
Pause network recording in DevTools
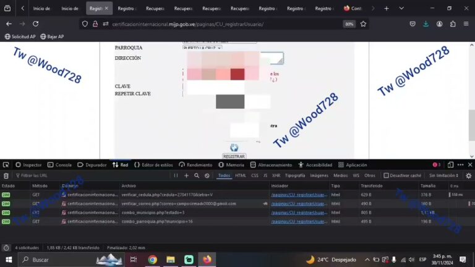pos(176,176)
